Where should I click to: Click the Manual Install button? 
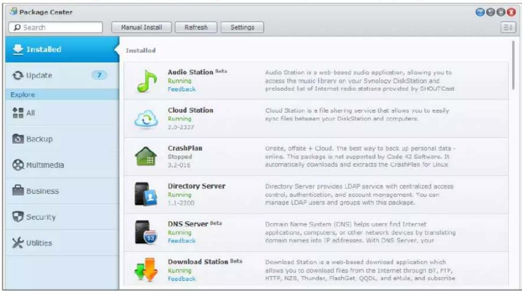pos(142,27)
